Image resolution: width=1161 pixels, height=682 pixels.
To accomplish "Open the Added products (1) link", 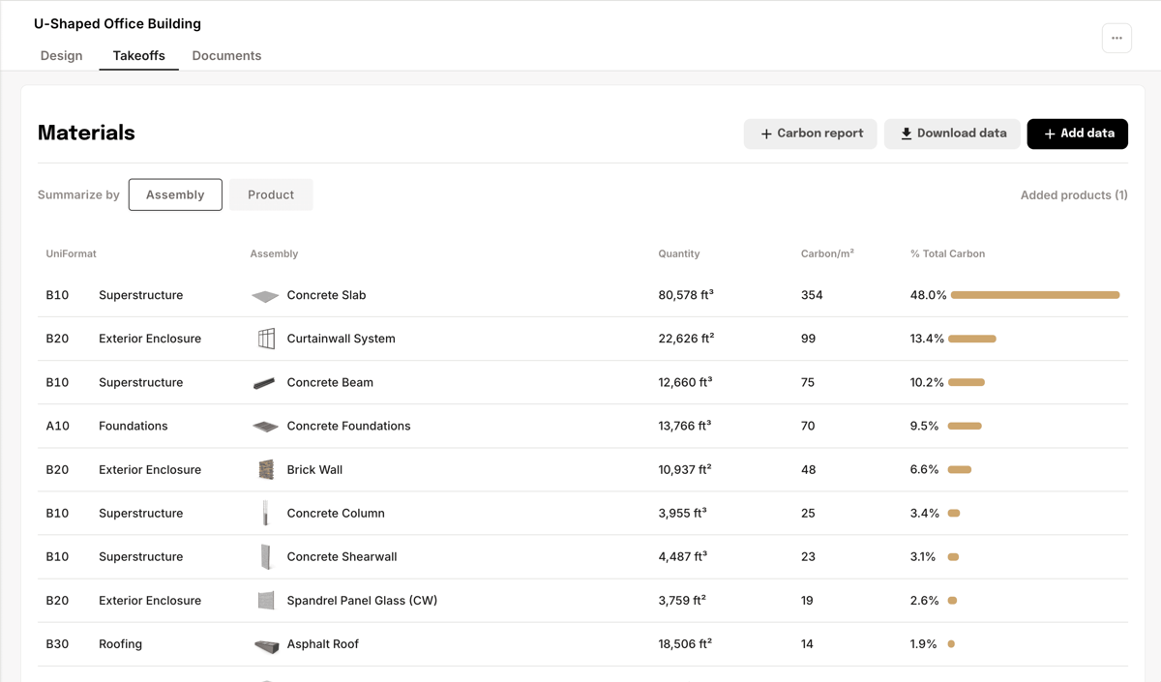I will click(x=1074, y=194).
